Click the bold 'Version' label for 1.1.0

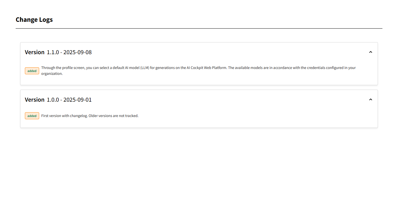(x=35, y=52)
